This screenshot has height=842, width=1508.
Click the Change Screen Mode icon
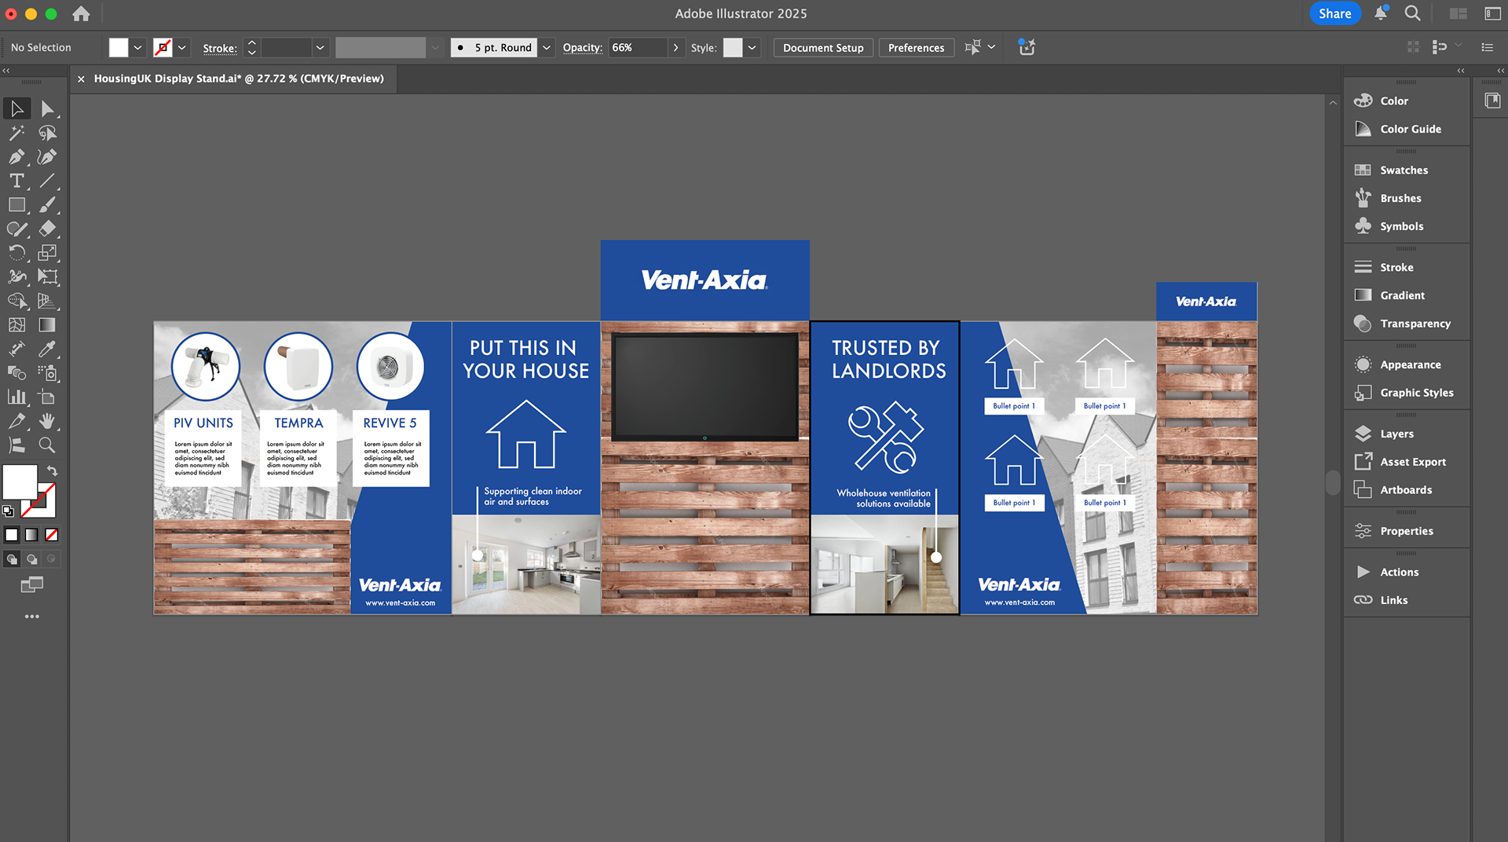click(x=31, y=584)
